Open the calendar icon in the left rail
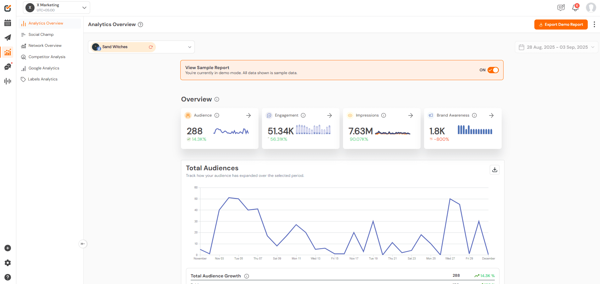 (8, 23)
